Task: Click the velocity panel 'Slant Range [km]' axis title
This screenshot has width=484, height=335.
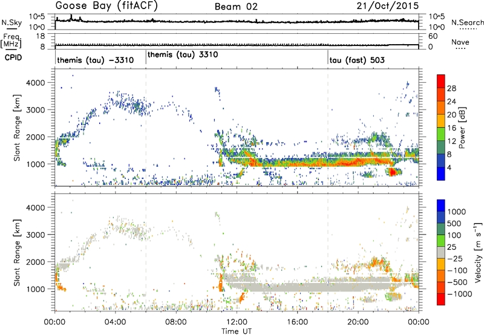Action: pyautogui.click(x=18, y=252)
